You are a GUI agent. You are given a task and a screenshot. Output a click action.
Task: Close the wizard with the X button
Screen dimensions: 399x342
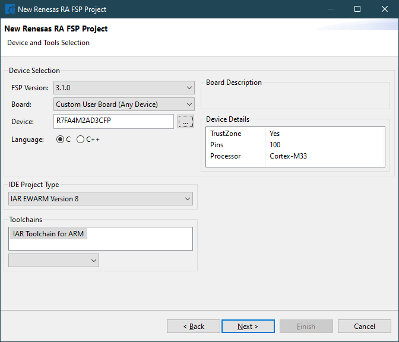(x=385, y=9)
